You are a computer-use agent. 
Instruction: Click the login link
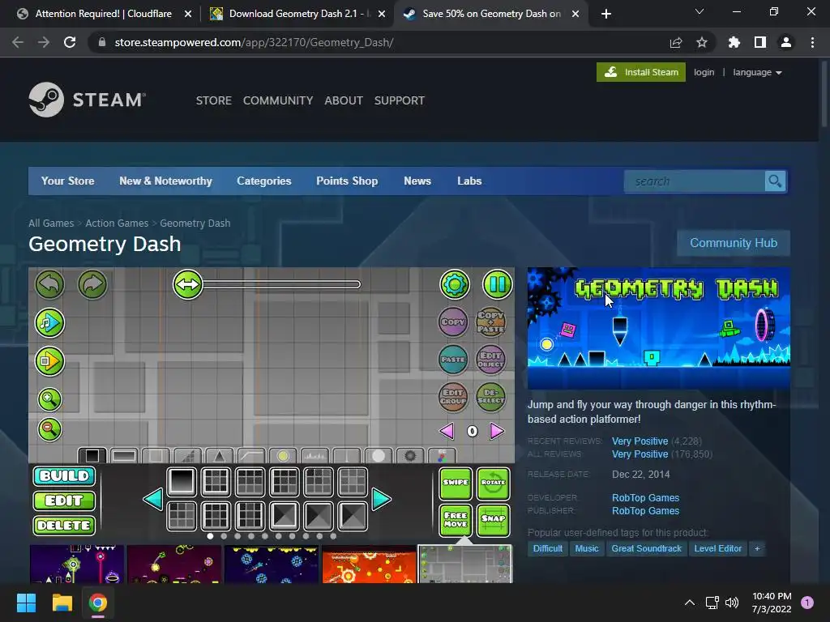(704, 72)
